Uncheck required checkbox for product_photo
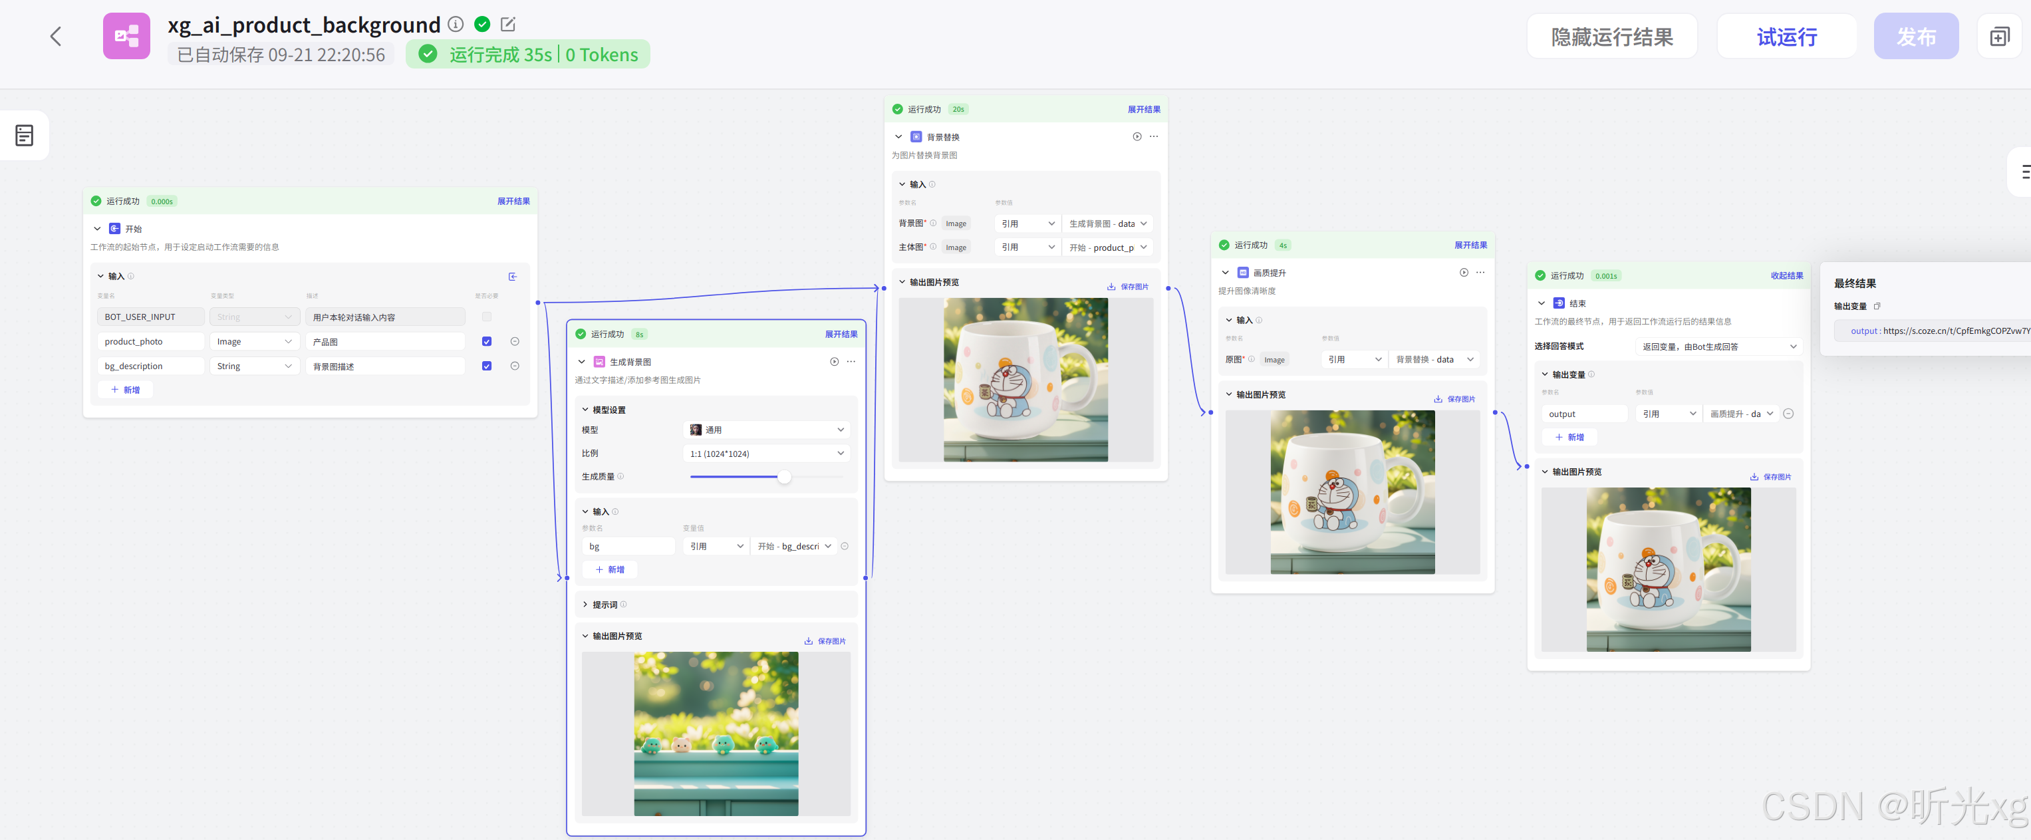The image size is (2031, 840). [486, 342]
